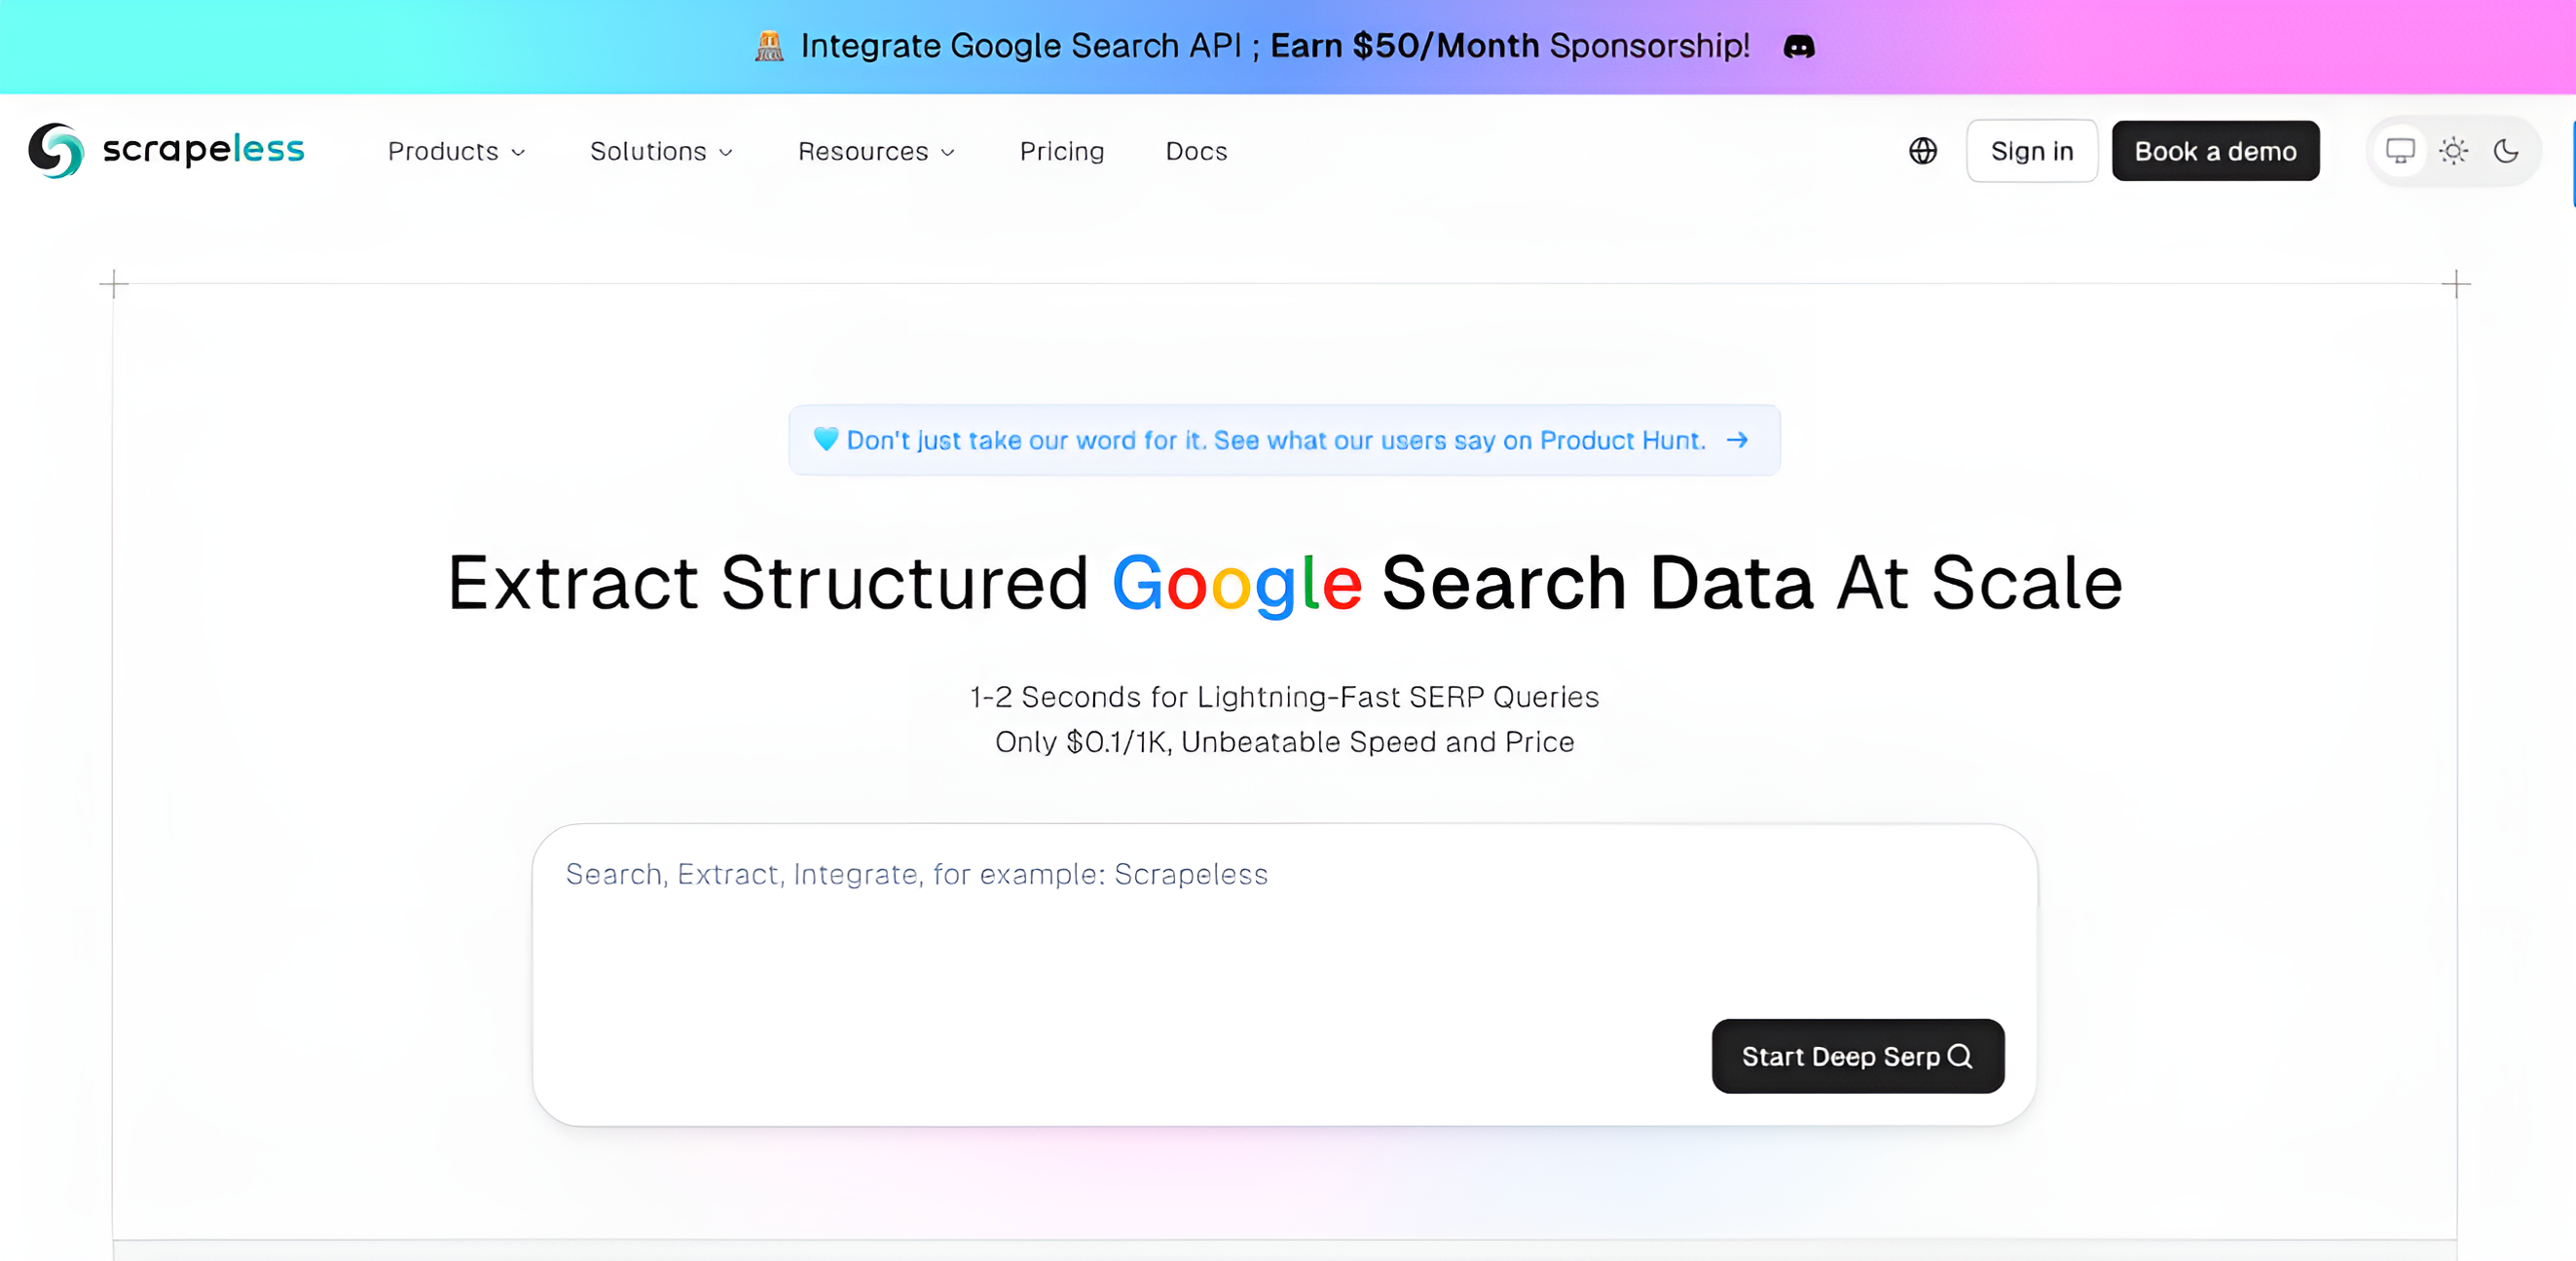The width and height of the screenshot is (2576, 1261).
Task: Click the building emoji icon in top banner
Action: (x=769, y=46)
